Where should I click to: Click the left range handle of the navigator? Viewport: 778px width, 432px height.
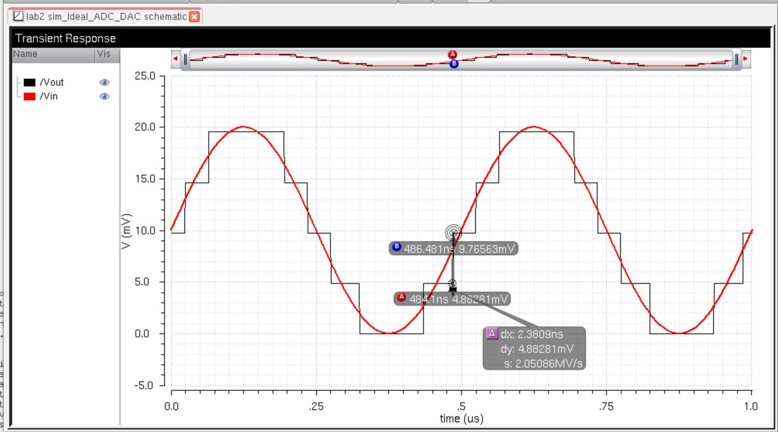coord(186,59)
